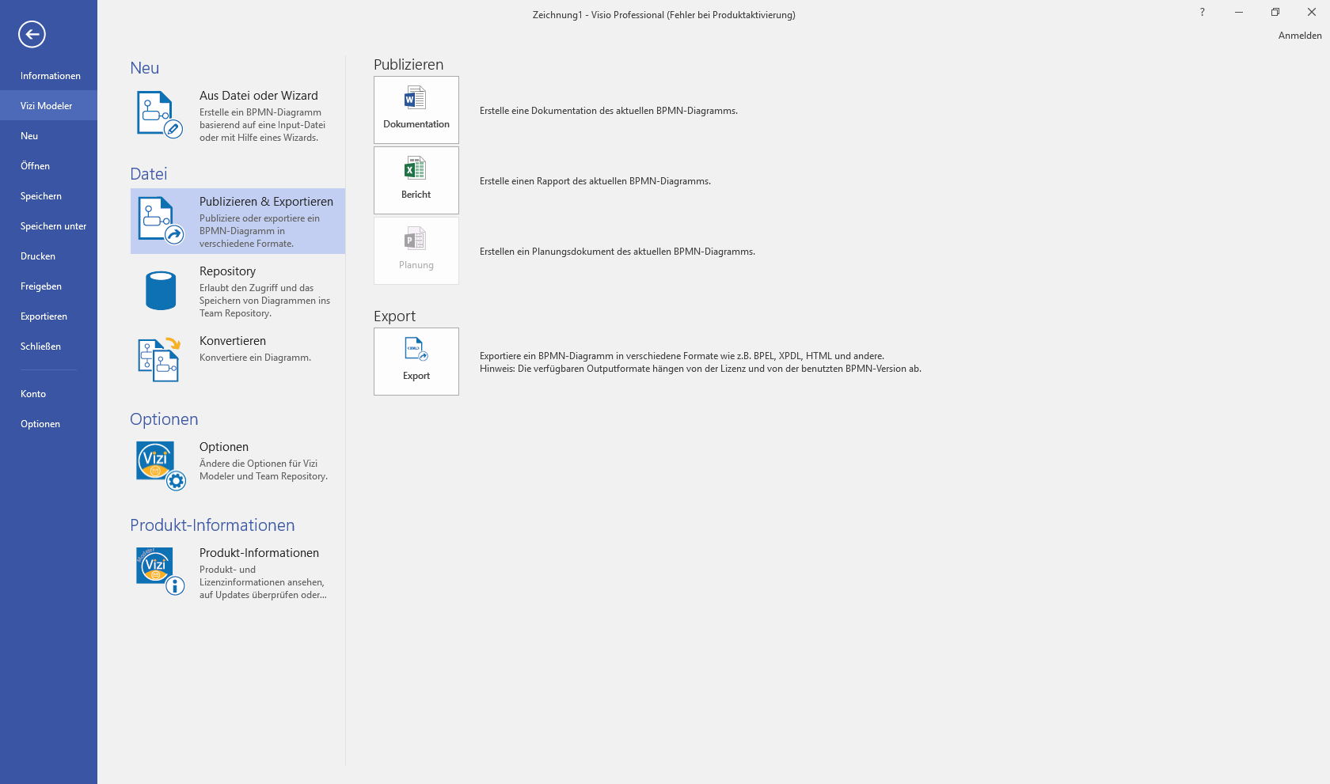This screenshot has height=784, width=1330.
Task: Open the Konto page
Action: pyautogui.click(x=48, y=394)
